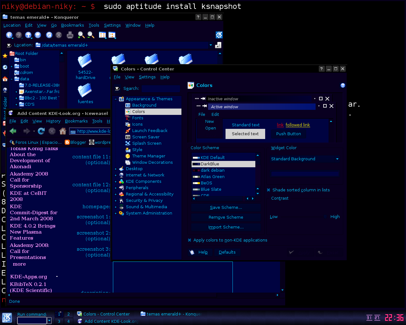The height and width of the screenshot is (325, 406).
Task: Click the widget color swatch bar
Action: [x=305, y=173]
